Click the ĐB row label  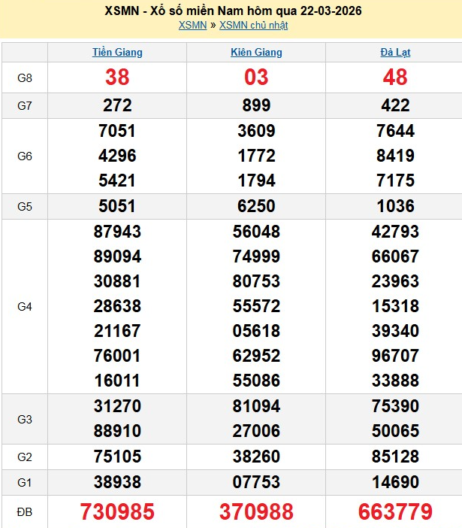click(25, 512)
